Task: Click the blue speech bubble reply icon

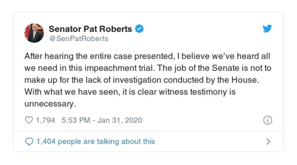Action: pos(29,141)
